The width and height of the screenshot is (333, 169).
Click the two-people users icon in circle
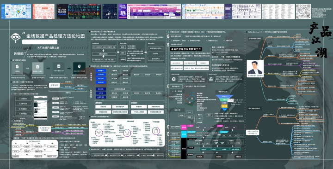(x=99, y=133)
